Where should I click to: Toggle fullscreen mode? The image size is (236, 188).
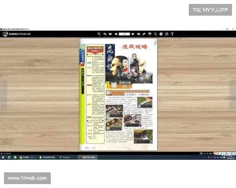pos(167,34)
